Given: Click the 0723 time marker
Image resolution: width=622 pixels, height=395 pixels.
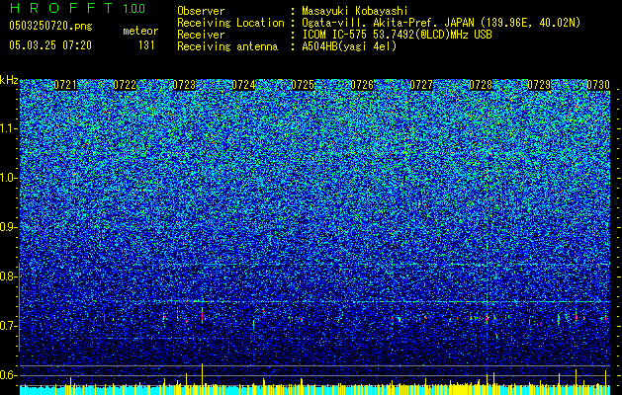Looking at the screenshot, I should click(184, 85).
